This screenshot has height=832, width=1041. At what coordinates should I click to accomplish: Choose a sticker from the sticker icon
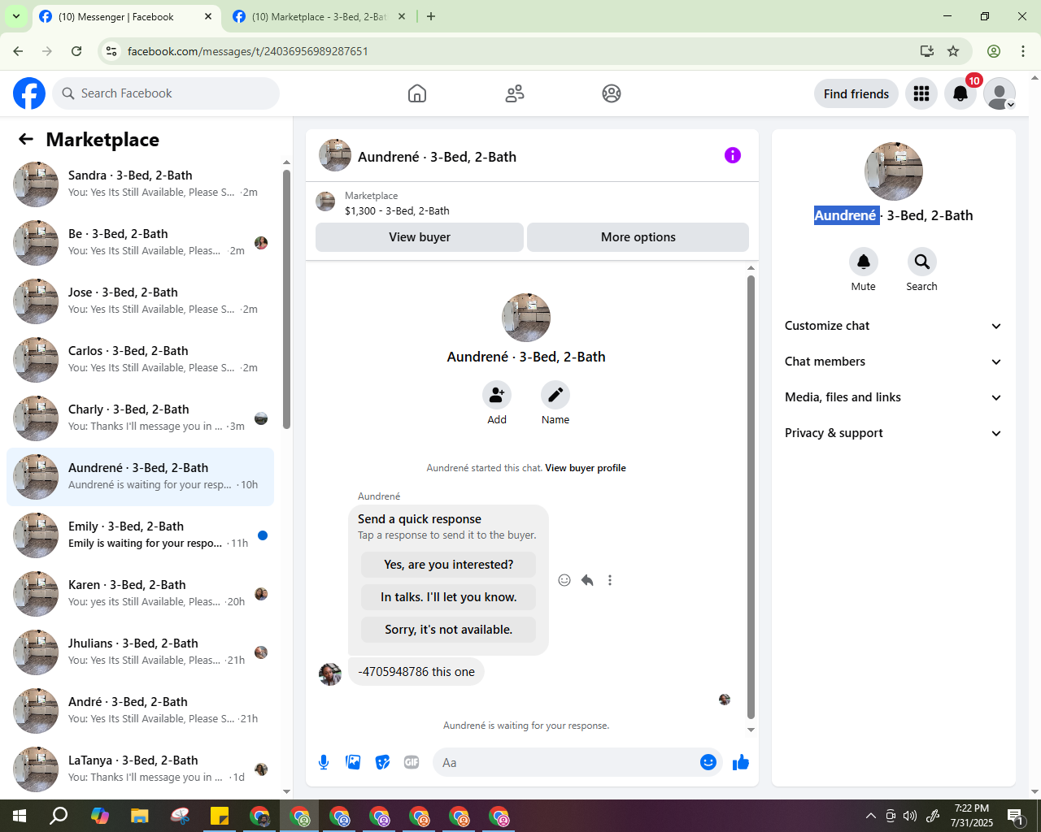[382, 762]
